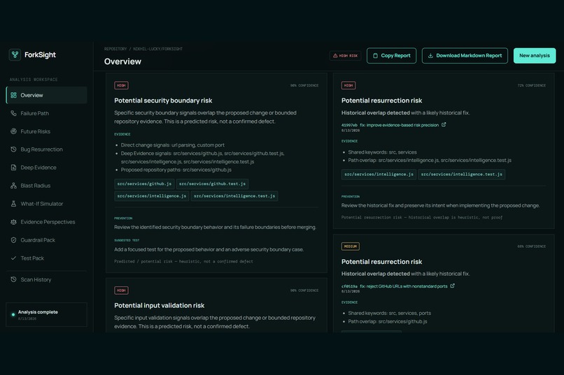Screen dimensions: 564x375
Task: Click the Scan History clock icon
Action: point(14,279)
